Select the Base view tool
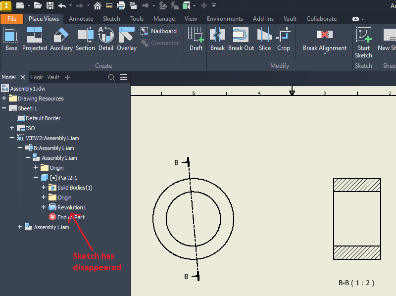The height and width of the screenshot is (296, 396). [11, 39]
